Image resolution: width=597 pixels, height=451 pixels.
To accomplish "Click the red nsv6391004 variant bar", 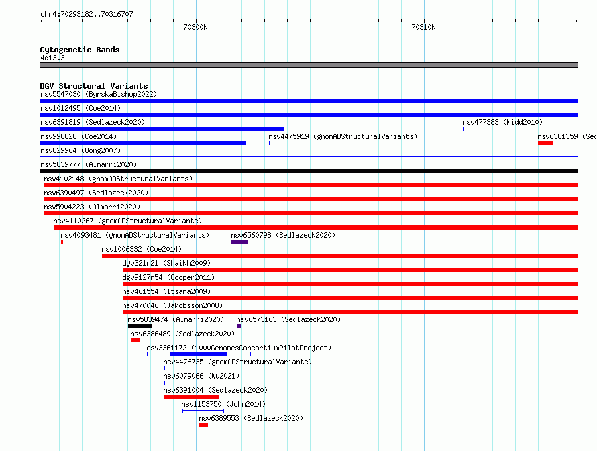I will click(191, 397).
